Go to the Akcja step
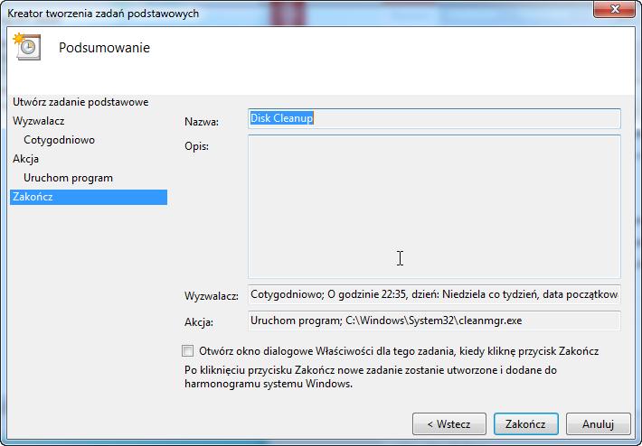 click(26, 159)
